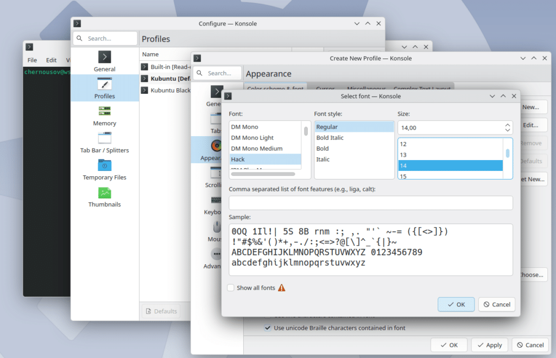Click Konsole icon in Configure title bar
This screenshot has height=358, width=556.
(x=77, y=23)
